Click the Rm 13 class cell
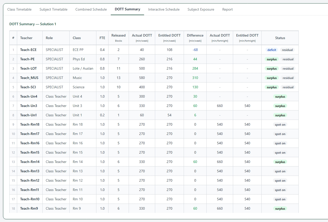The height and width of the screenshot is (222, 328). pyautogui.click(x=83, y=171)
